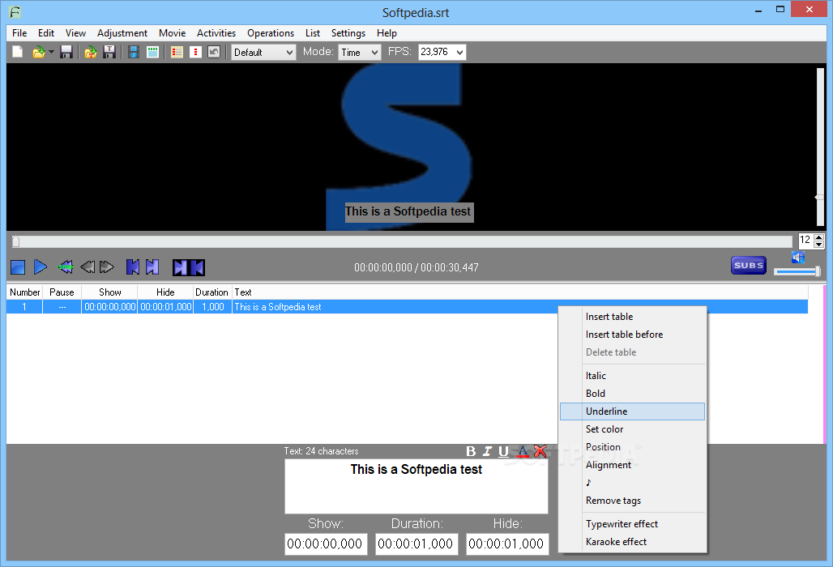Stop video playback

(x=18, y=267)
